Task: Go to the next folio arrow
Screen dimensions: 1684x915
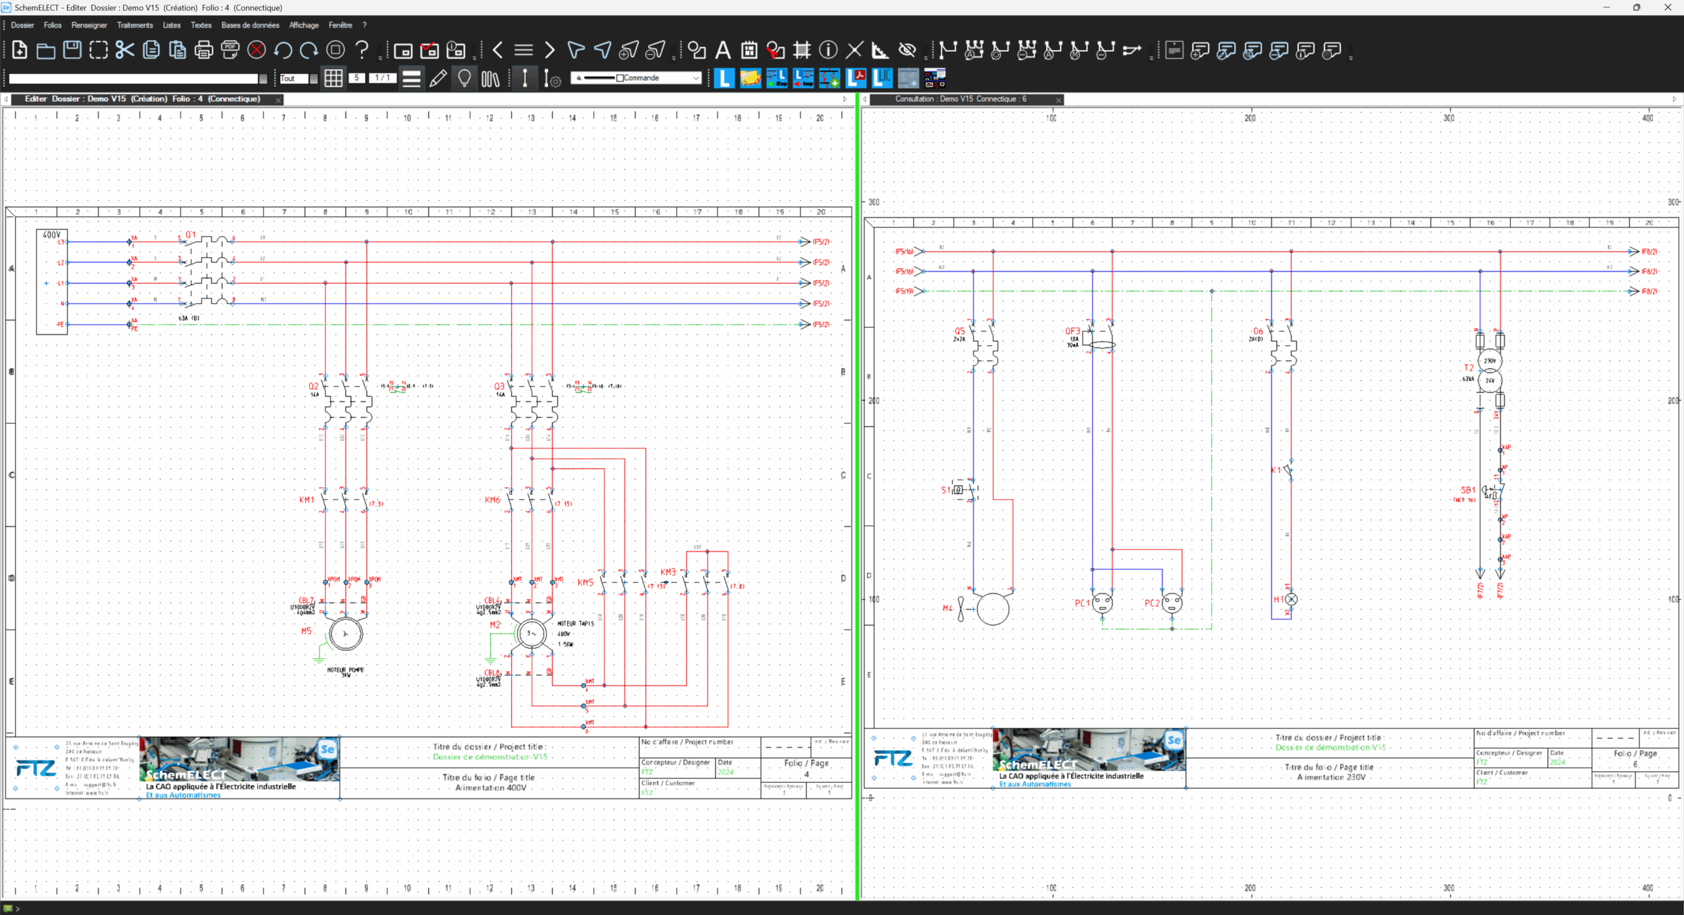Action: (x=550, y=50)
